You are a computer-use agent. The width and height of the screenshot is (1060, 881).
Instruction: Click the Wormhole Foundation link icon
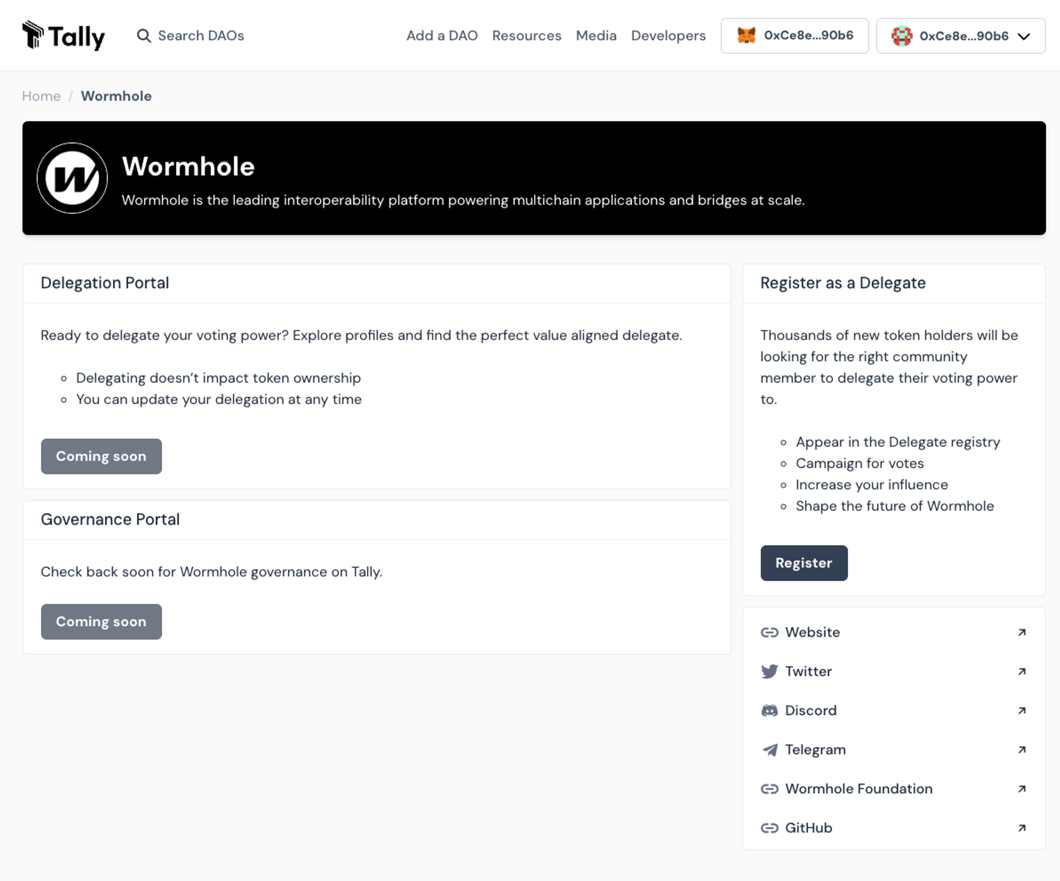coord(770,789)
